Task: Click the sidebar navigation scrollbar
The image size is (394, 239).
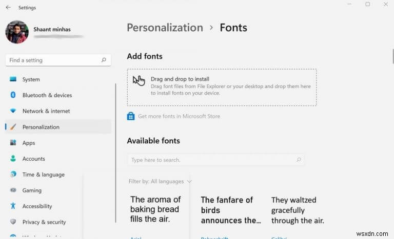Action: point(115,153)
